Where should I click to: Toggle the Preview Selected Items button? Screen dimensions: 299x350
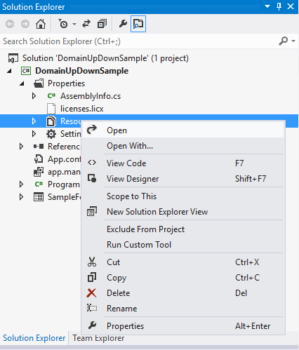click(x=138, y=24)
